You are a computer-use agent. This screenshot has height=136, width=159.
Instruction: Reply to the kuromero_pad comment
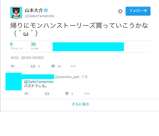pos(26,94)
